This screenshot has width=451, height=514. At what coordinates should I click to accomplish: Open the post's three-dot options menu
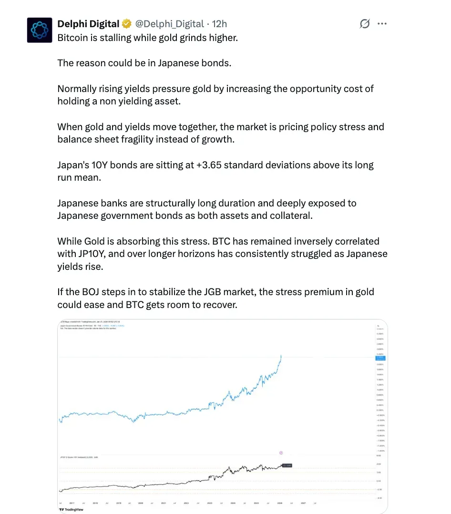coord(382,23)
